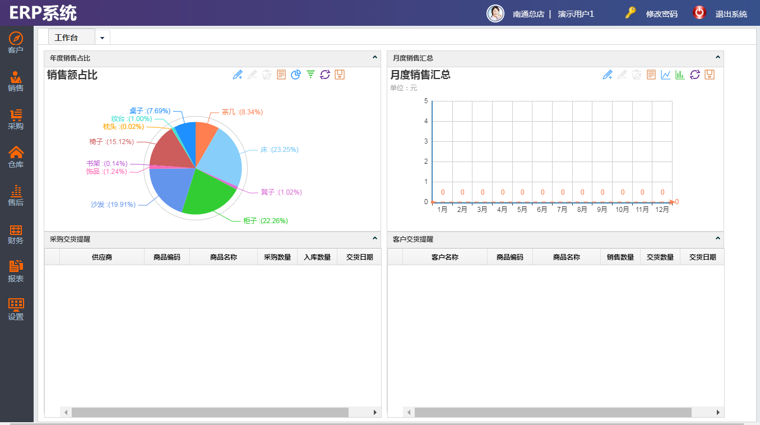Collapse the 年度销售占比 panel

click(375, 57)
